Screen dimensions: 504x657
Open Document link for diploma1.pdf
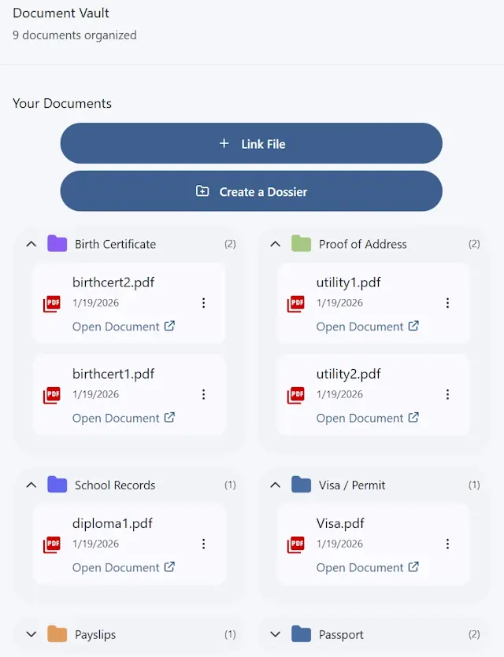pos(124,567)
